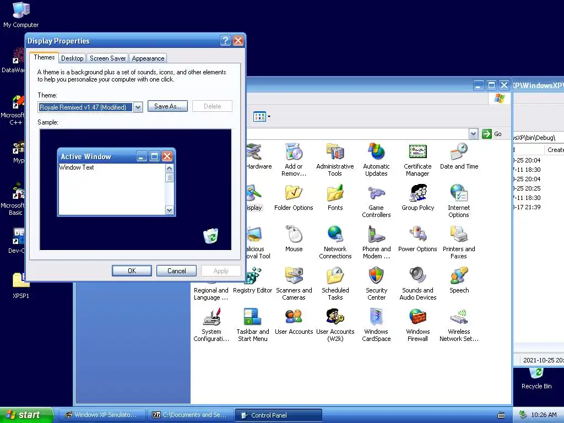
Task: Open Fonts icon in Control Panel
Action: pyautogui.click(x=335, y=198)
